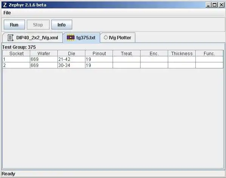Click the empty Thickness cell in row 1
The width and height of the screenshot is (226, 178).
pyautogui.click(x=182, y=59)
